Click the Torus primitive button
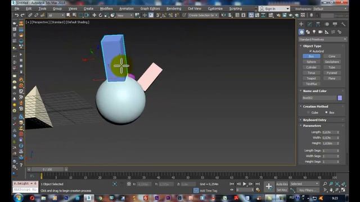The image size is (360, 202). click(x=311, y=73)
